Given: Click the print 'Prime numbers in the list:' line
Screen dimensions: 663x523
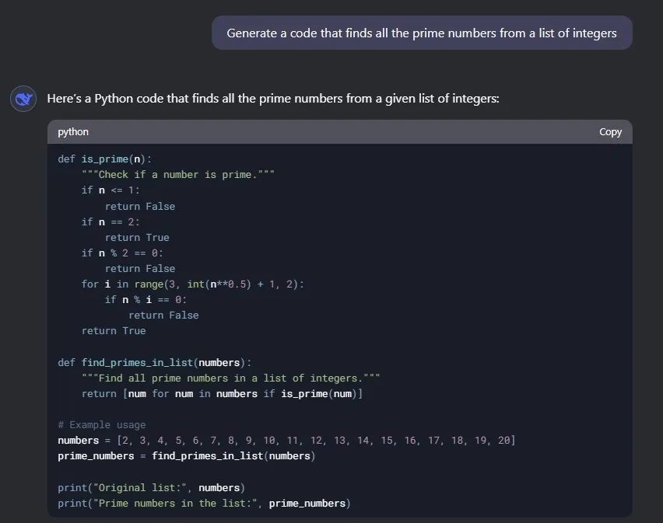Looking at the screenshot, I should point(204,504).
